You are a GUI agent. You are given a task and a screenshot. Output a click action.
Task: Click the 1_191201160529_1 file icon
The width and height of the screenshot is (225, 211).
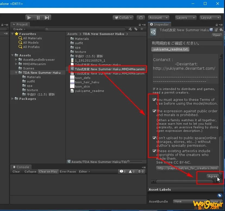pyautogui.click(x=72, y=60)
